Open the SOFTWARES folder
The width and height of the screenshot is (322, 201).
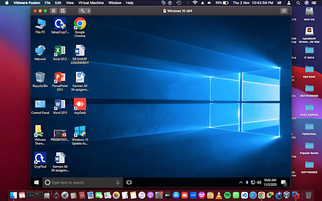tap(309, 167)
